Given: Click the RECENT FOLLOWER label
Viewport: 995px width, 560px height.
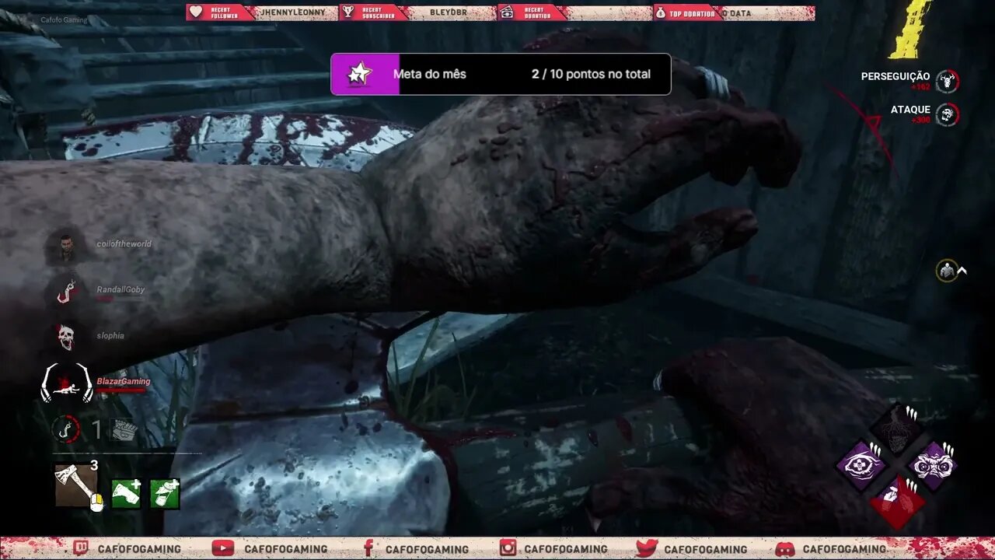Looking at the screenshot, I should 225,12.
